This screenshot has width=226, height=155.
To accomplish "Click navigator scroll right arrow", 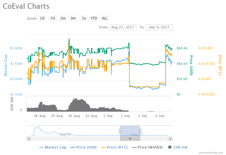I will [170, 139].
